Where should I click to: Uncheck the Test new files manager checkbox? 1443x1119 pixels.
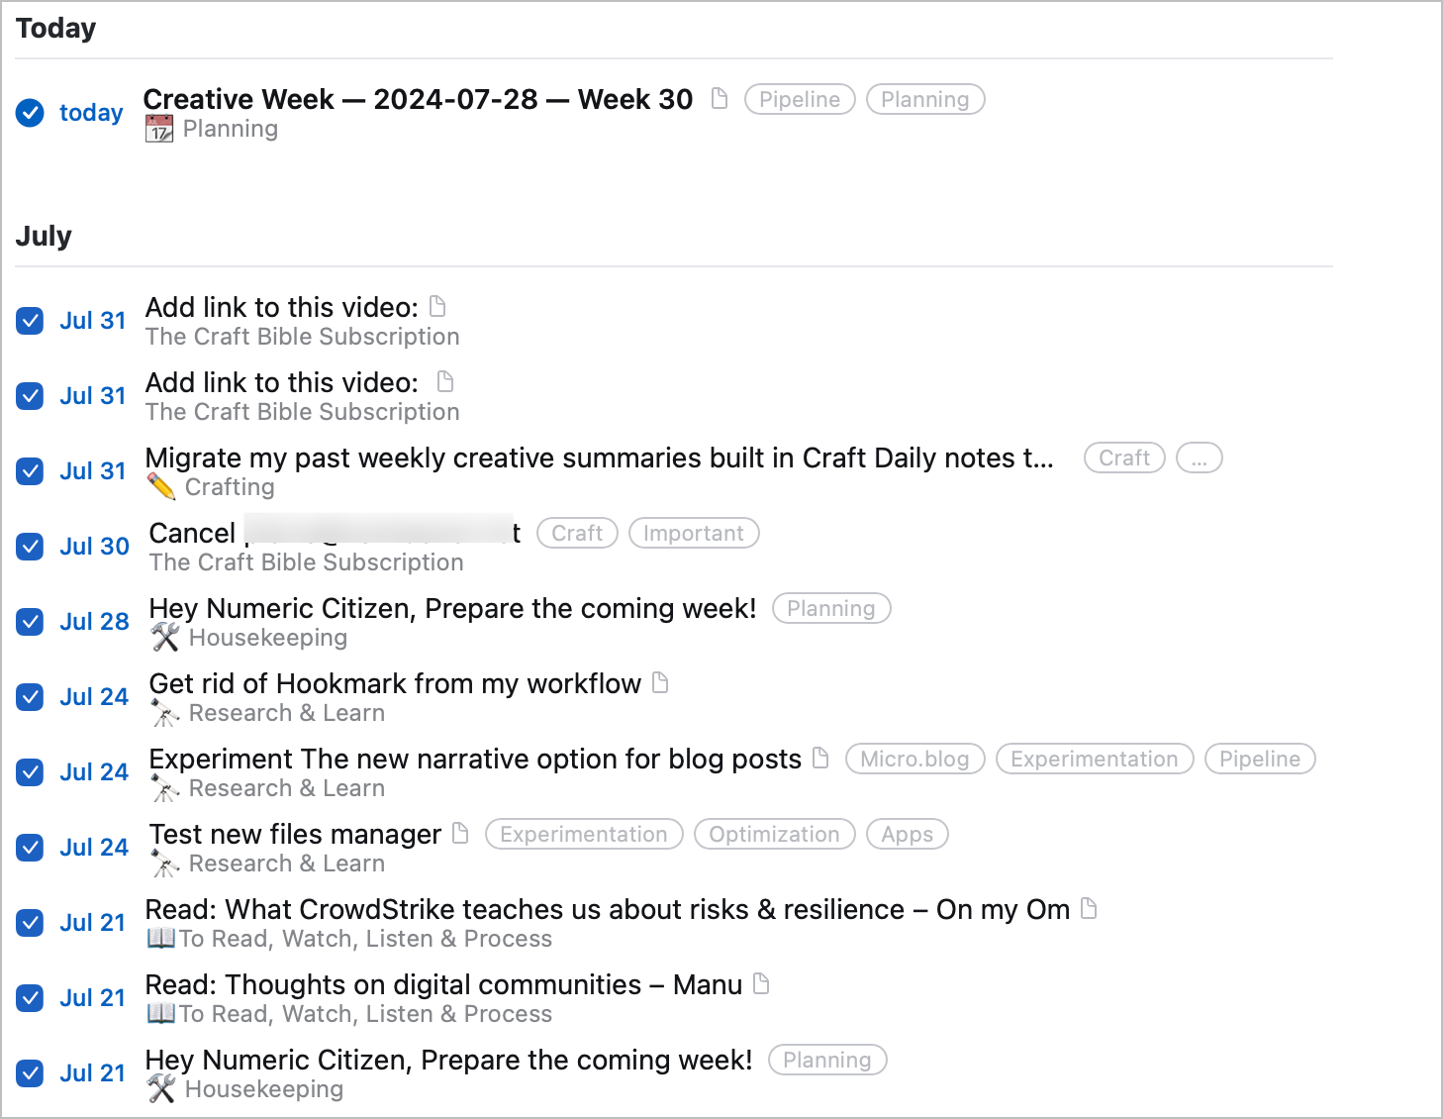[x=30, y=848]
